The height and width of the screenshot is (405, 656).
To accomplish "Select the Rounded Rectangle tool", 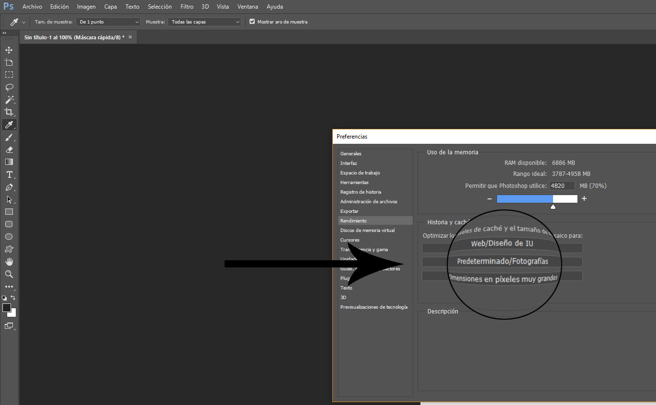I will click(x=9, y=224).
